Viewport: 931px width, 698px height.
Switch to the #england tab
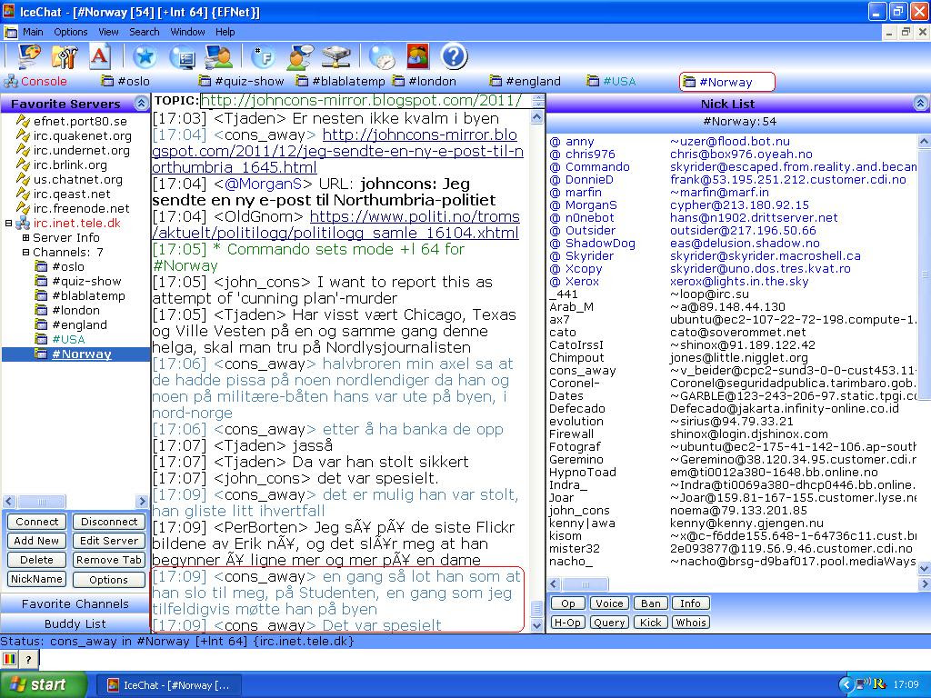pos(526,82)
